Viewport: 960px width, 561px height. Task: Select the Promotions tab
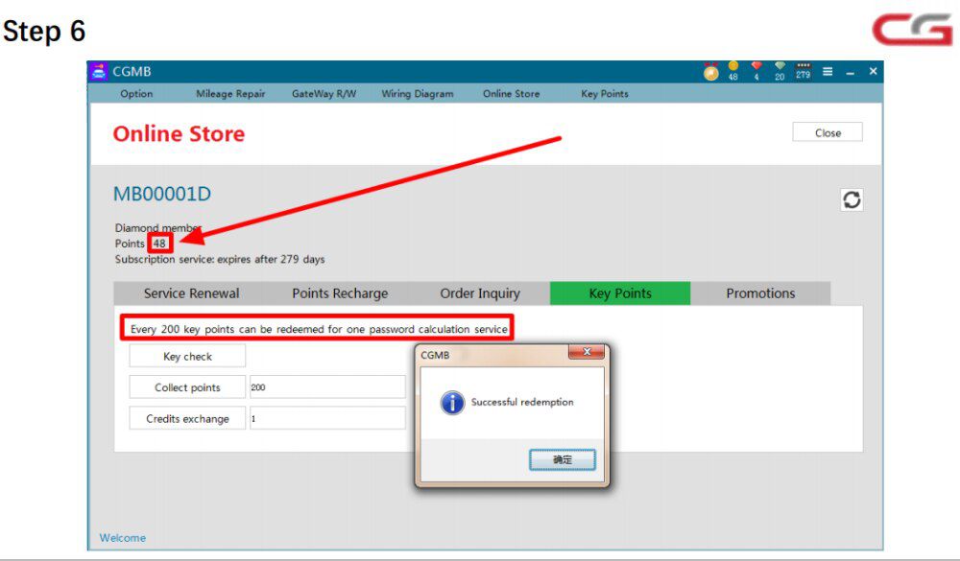coord(760,293)
